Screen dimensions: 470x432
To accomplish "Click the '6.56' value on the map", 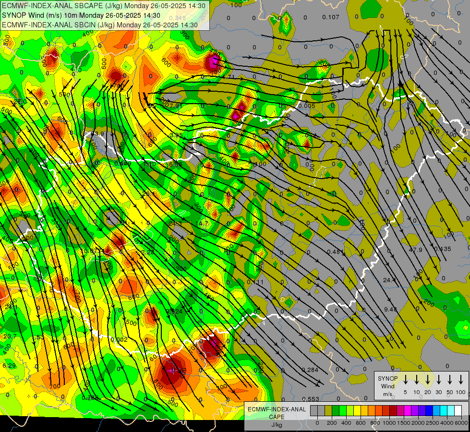I will [176, 164].
